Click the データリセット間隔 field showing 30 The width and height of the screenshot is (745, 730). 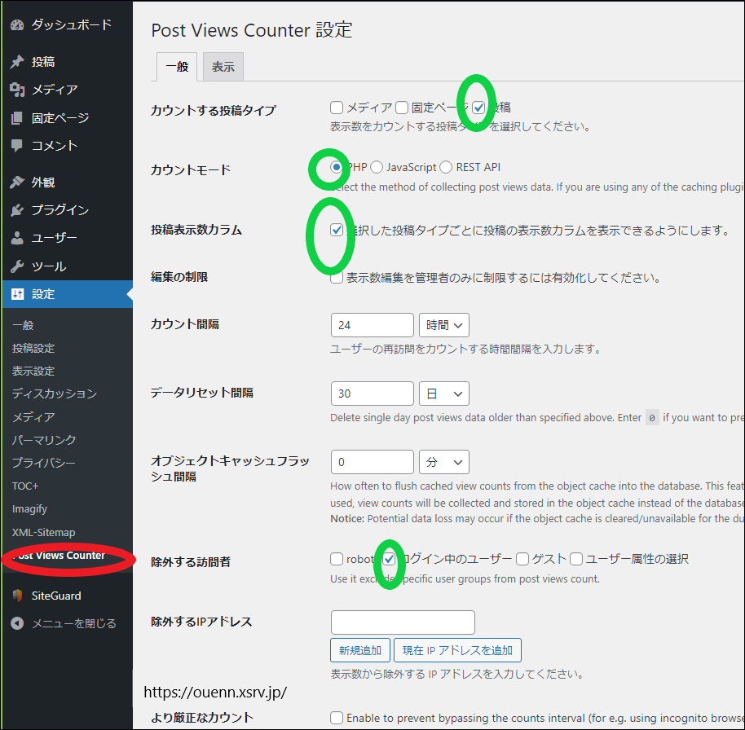372,394
